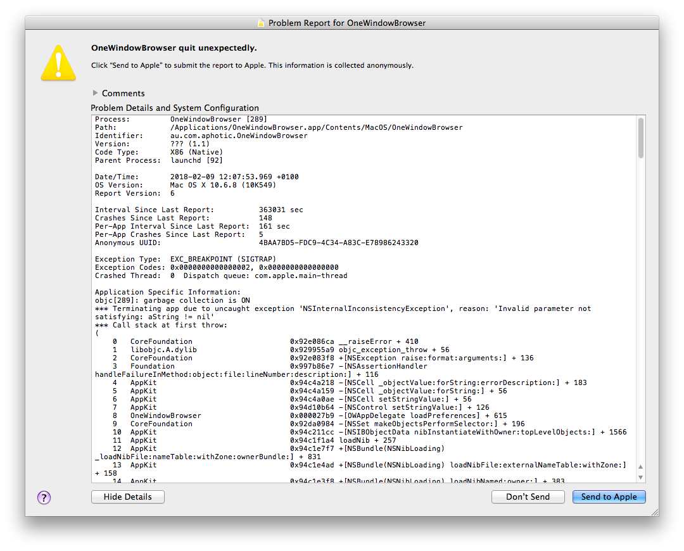Click the title bar document icon
This screenshot has width=684, height=551.
[261, 23]
